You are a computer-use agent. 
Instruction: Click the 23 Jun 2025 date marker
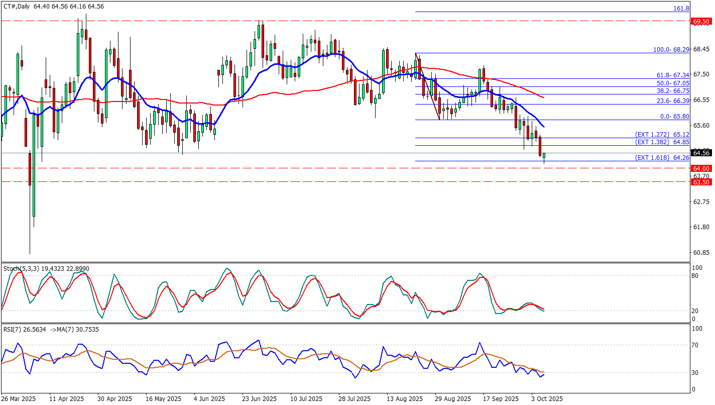pyautogui.click(x=259, y=398)
